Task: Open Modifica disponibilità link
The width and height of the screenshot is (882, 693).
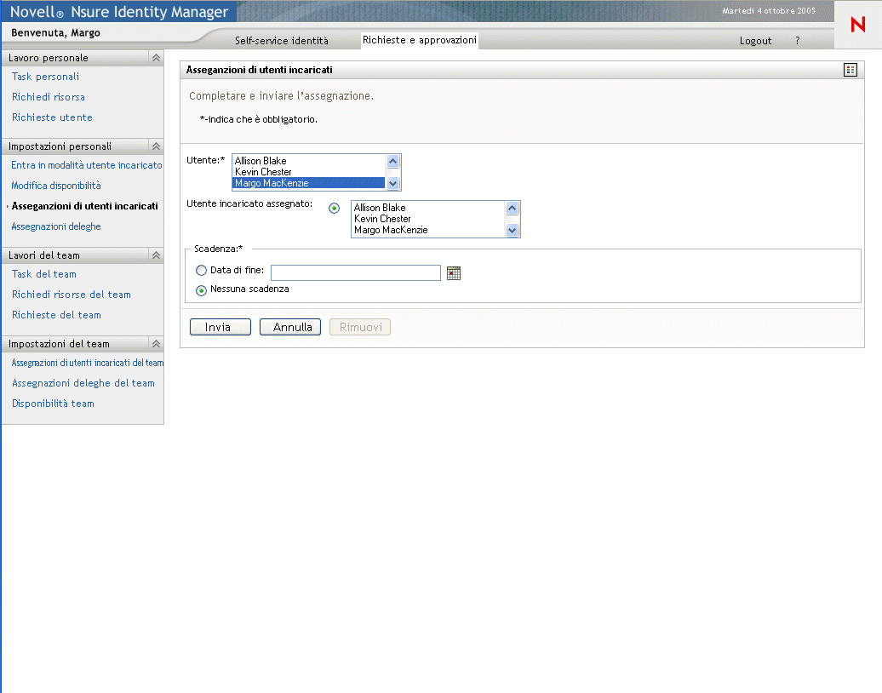Action: 56,185
